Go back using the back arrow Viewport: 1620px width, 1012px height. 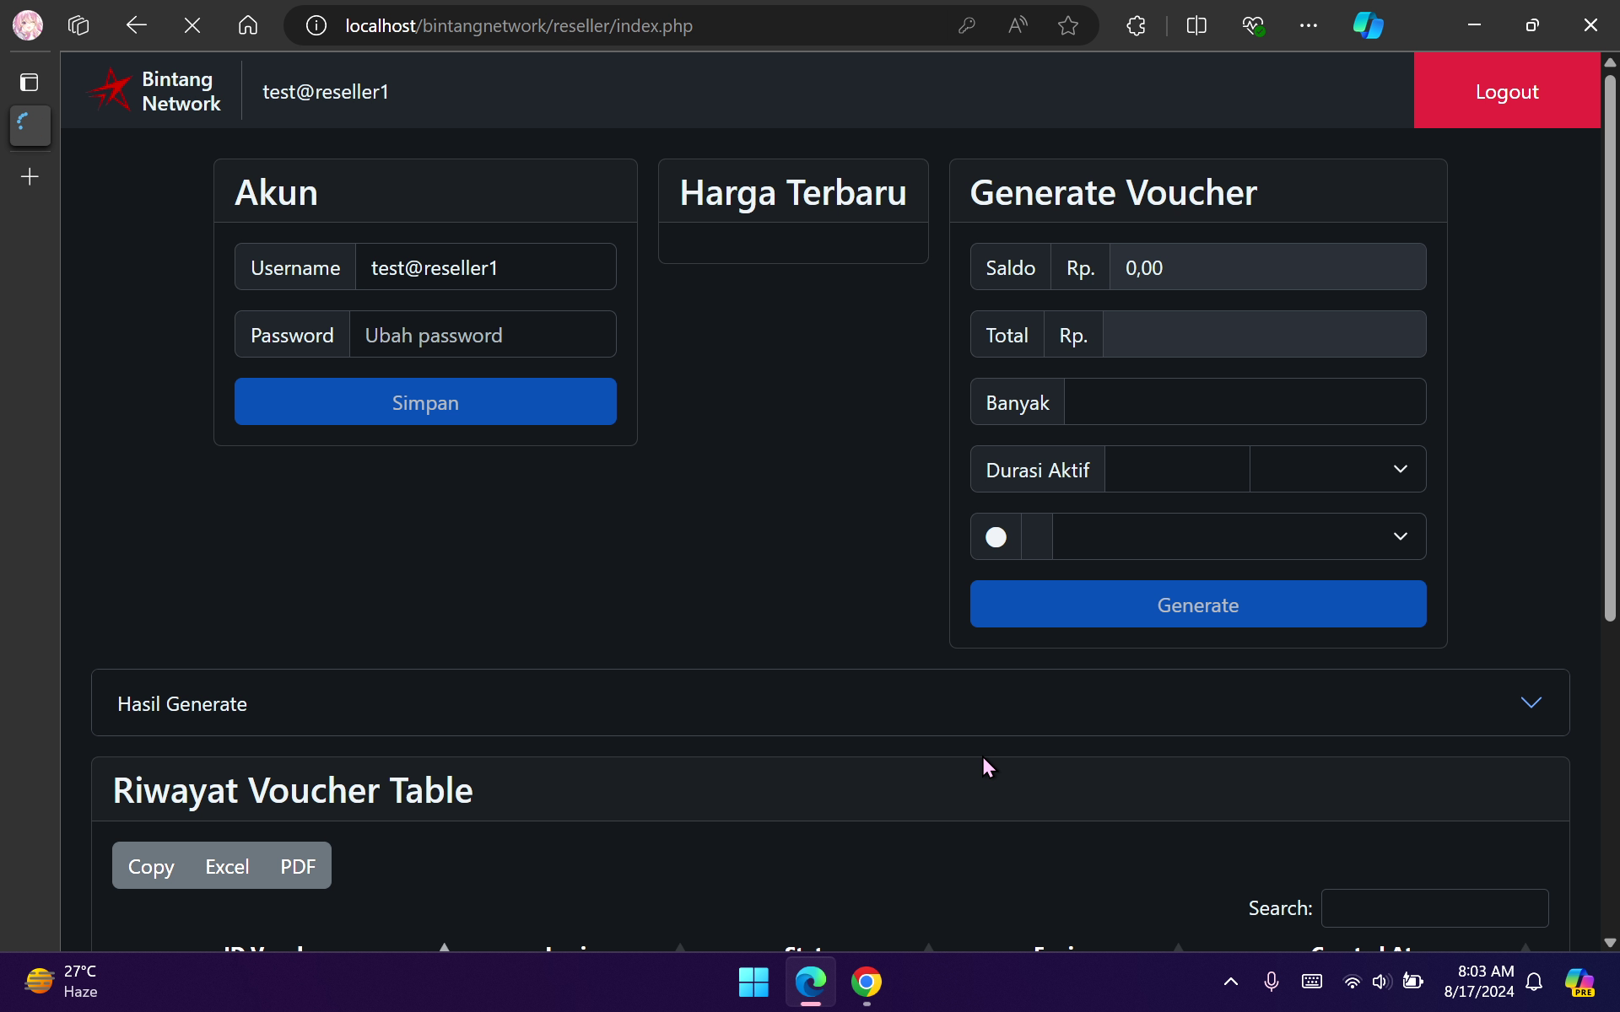tap(136, 25)
